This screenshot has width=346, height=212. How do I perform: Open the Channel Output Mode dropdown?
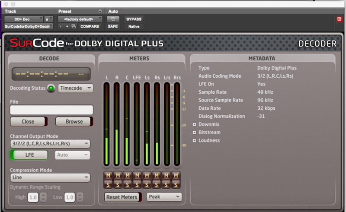point(50,144)
